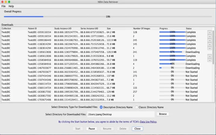This screenshot has width=216, height=135.
Task: Click series UID 88.8.666.2464369180...
Action: point(93,68)
